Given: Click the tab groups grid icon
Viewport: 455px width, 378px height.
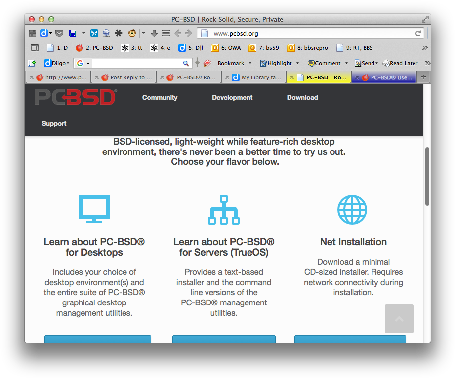Looking at the screenshot, I should [x=33, y=33].
